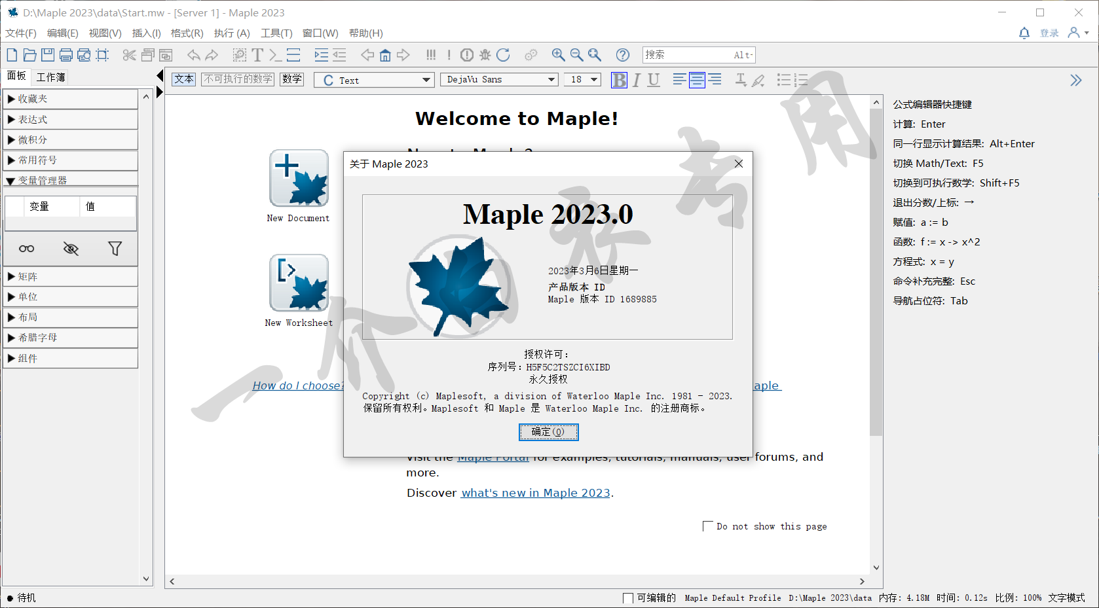Expand the 微积分 palette
The image size is (1099, 608).
pyautogui.click(x=71, y=140)
